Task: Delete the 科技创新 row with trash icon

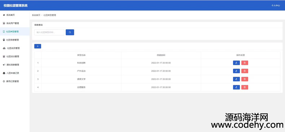Action: [245, 63]
